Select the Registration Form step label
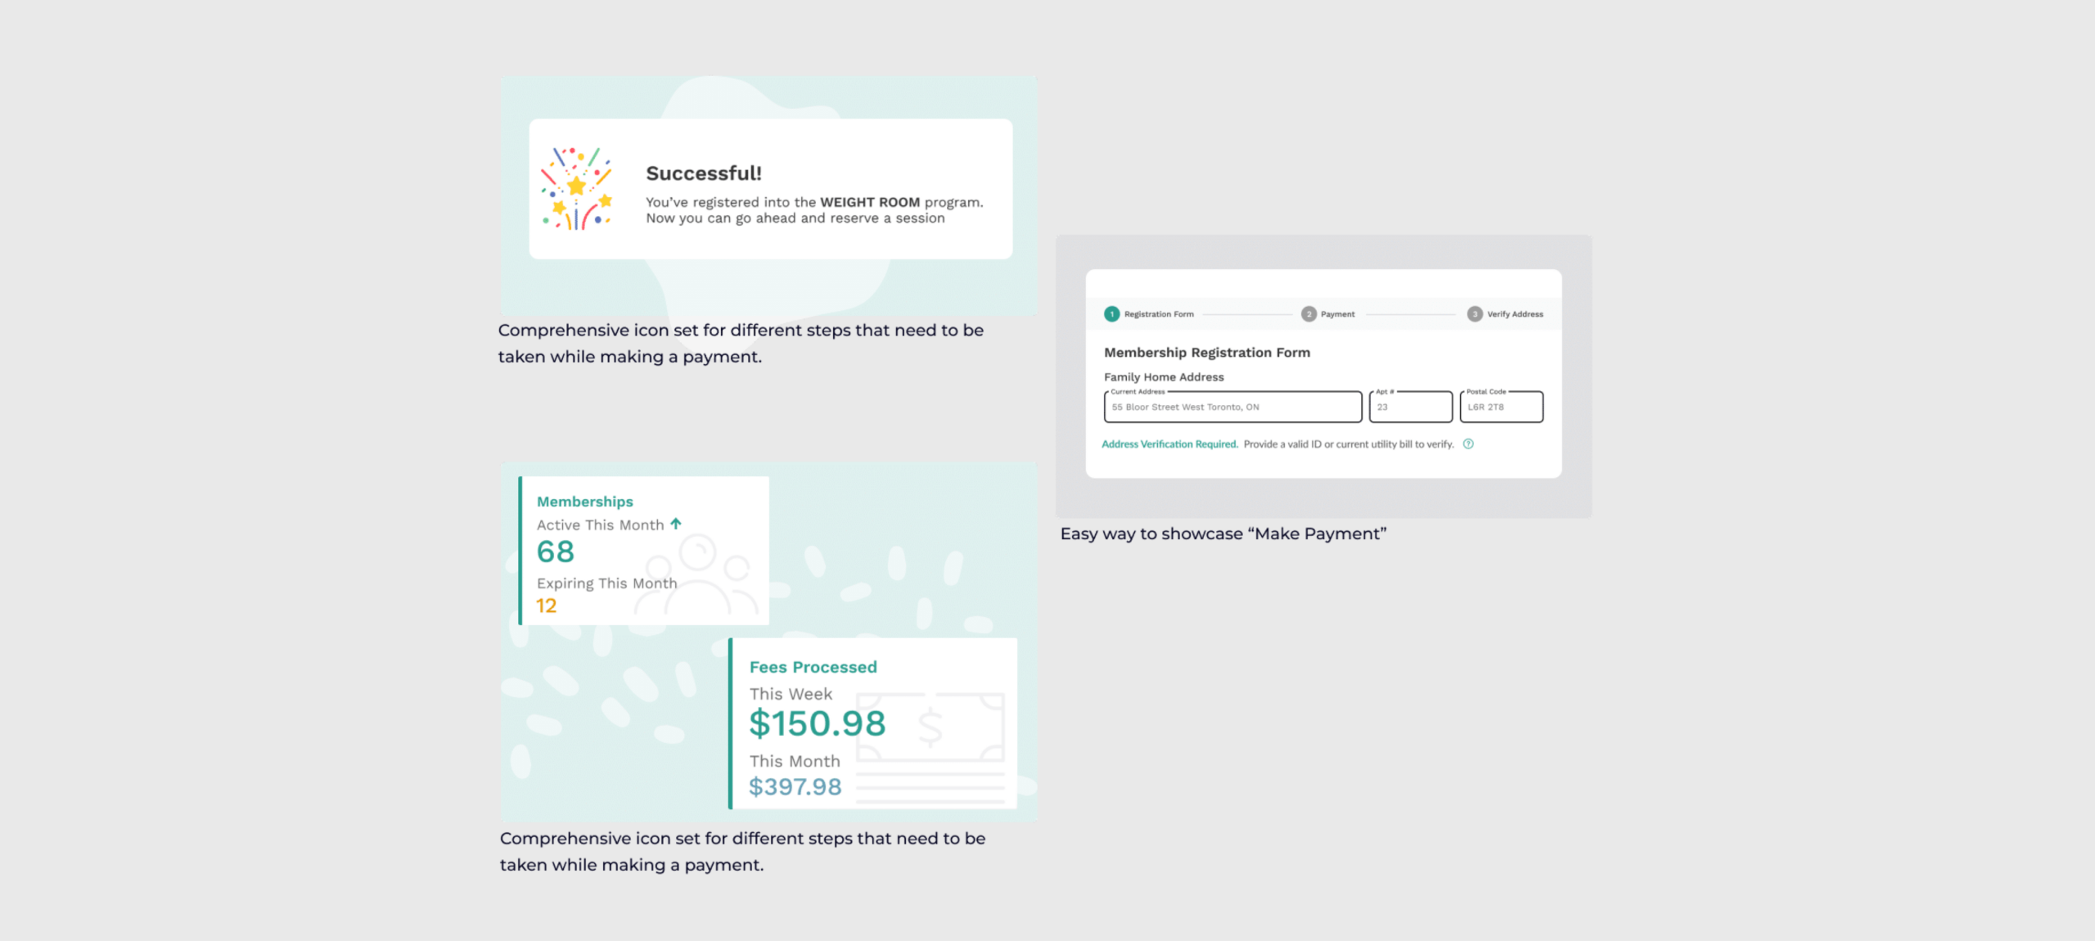The width and height of the screenshot is (2095, 941). (1159, 314)
